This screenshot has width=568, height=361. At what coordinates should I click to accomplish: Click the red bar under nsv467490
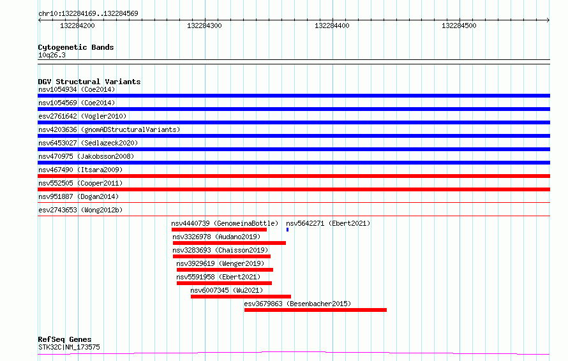[x=294, y=176]
